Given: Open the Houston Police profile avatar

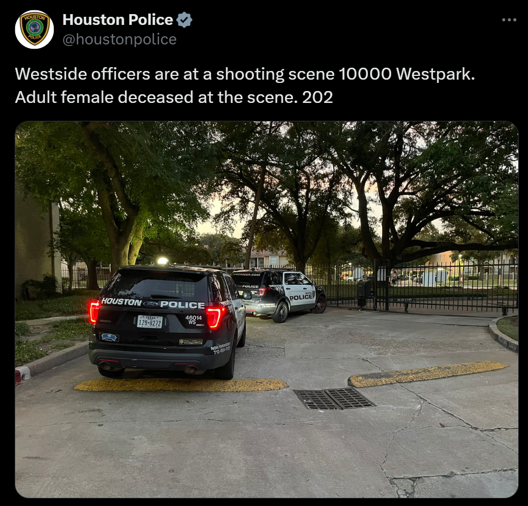Looking at the screenshot, I should (x=34, y=29).
